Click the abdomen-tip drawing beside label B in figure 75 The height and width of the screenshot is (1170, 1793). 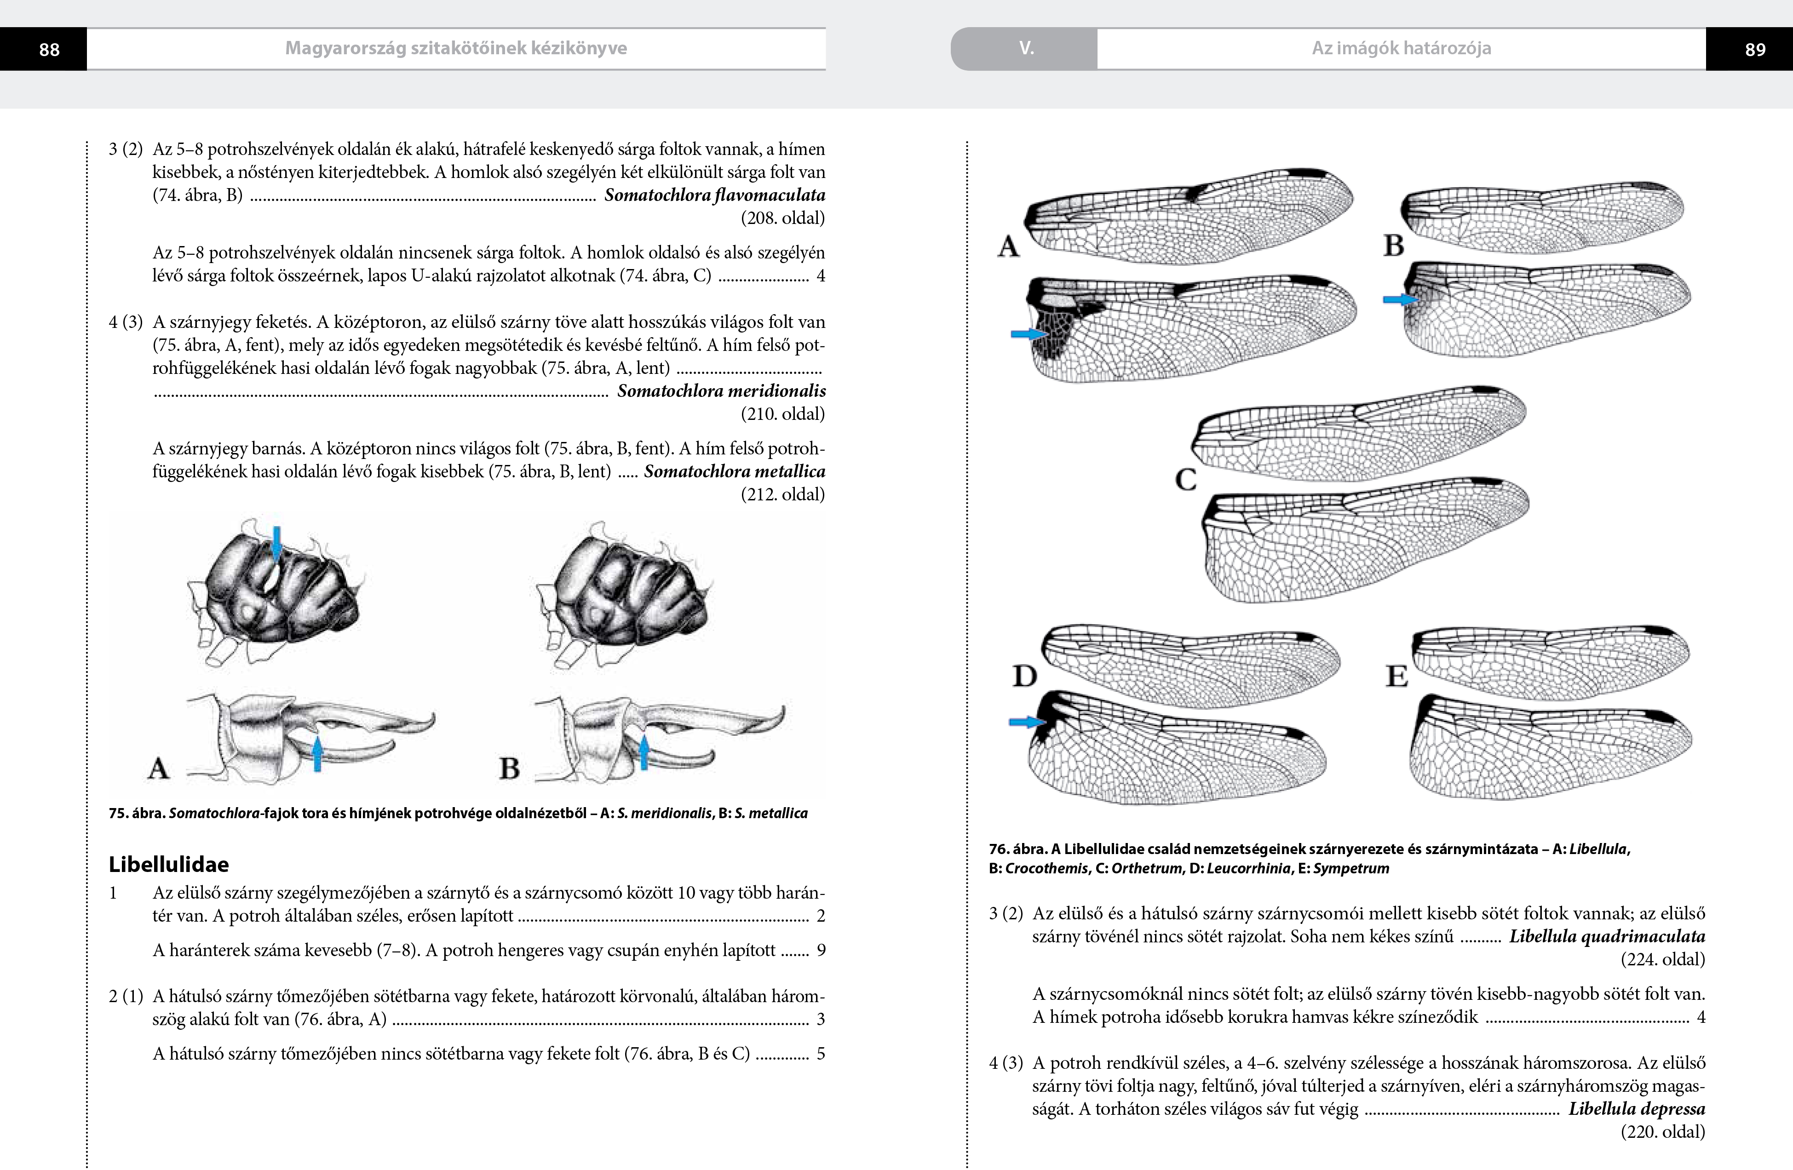point(661,738)
